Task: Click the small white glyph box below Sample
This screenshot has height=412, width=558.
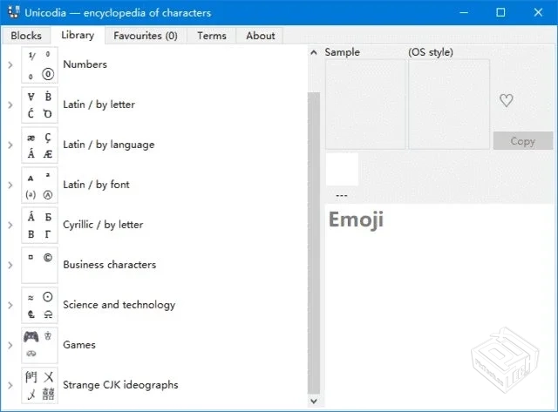Action: (x=342, y=169)
